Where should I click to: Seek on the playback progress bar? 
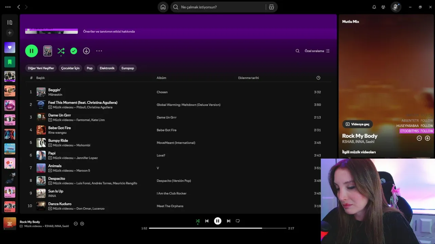pyautogui.click(x=217, y=228)
